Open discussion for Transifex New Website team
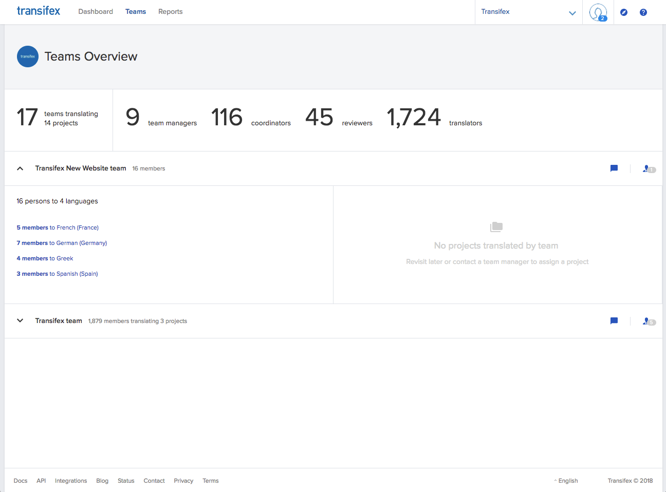 point(614,168)
